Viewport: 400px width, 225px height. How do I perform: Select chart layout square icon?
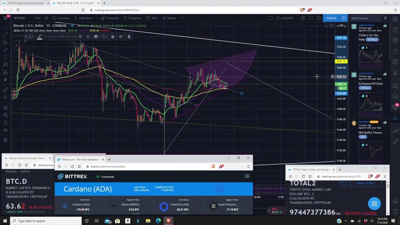pyautogui.click(x=270, y=18)
